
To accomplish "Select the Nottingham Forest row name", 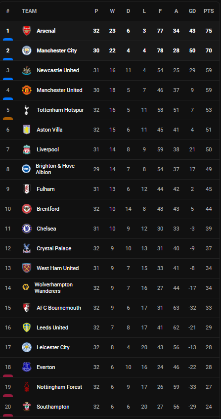I will click(59, 387).
